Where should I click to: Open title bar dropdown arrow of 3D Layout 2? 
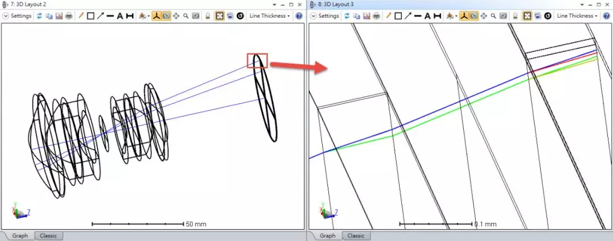point(274,5)
